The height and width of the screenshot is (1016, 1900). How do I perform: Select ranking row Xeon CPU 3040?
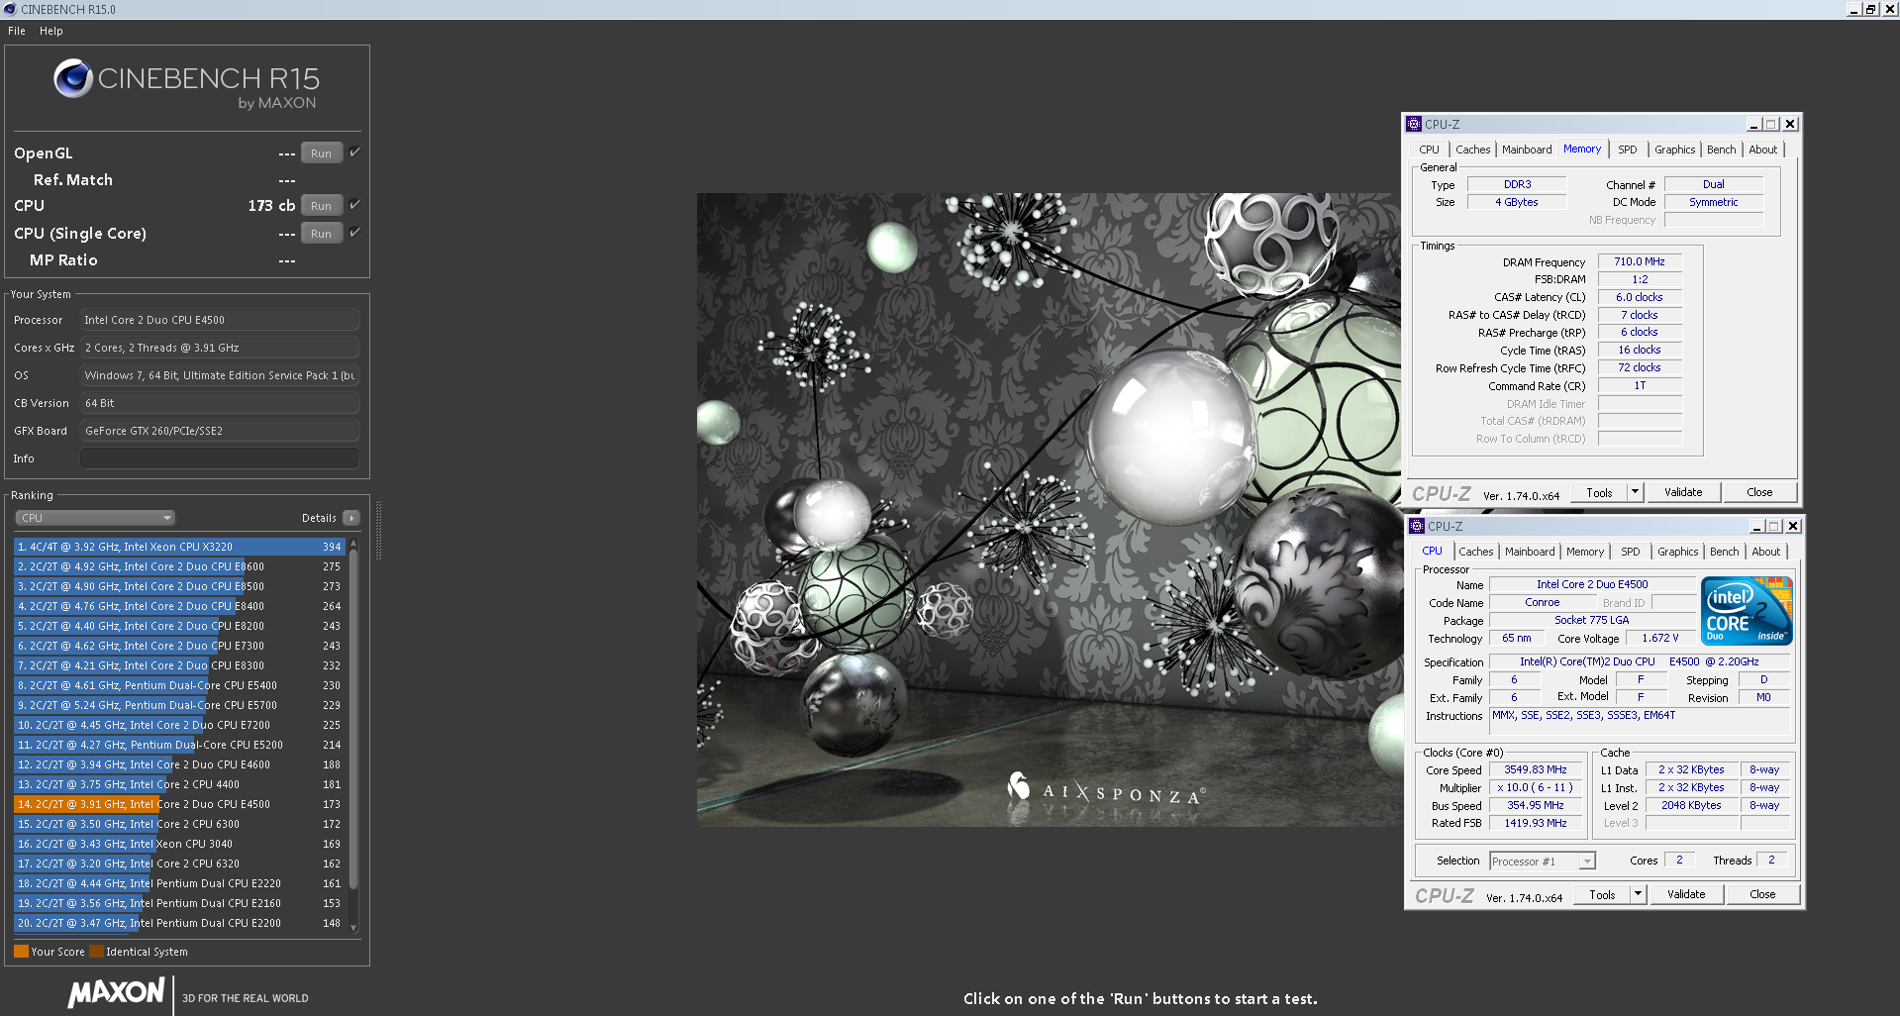tap(179, 844)
